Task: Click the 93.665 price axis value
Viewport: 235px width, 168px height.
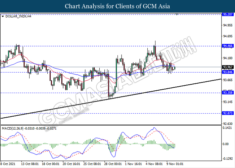Action: coord(228,80)
